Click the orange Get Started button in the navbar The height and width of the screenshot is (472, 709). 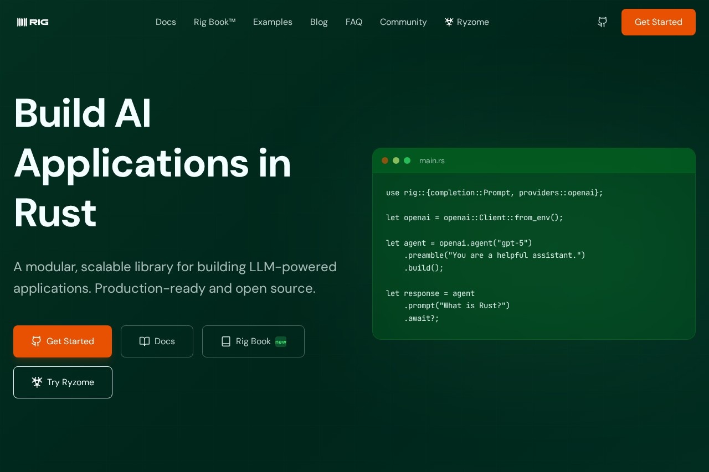tap(658, 22)
